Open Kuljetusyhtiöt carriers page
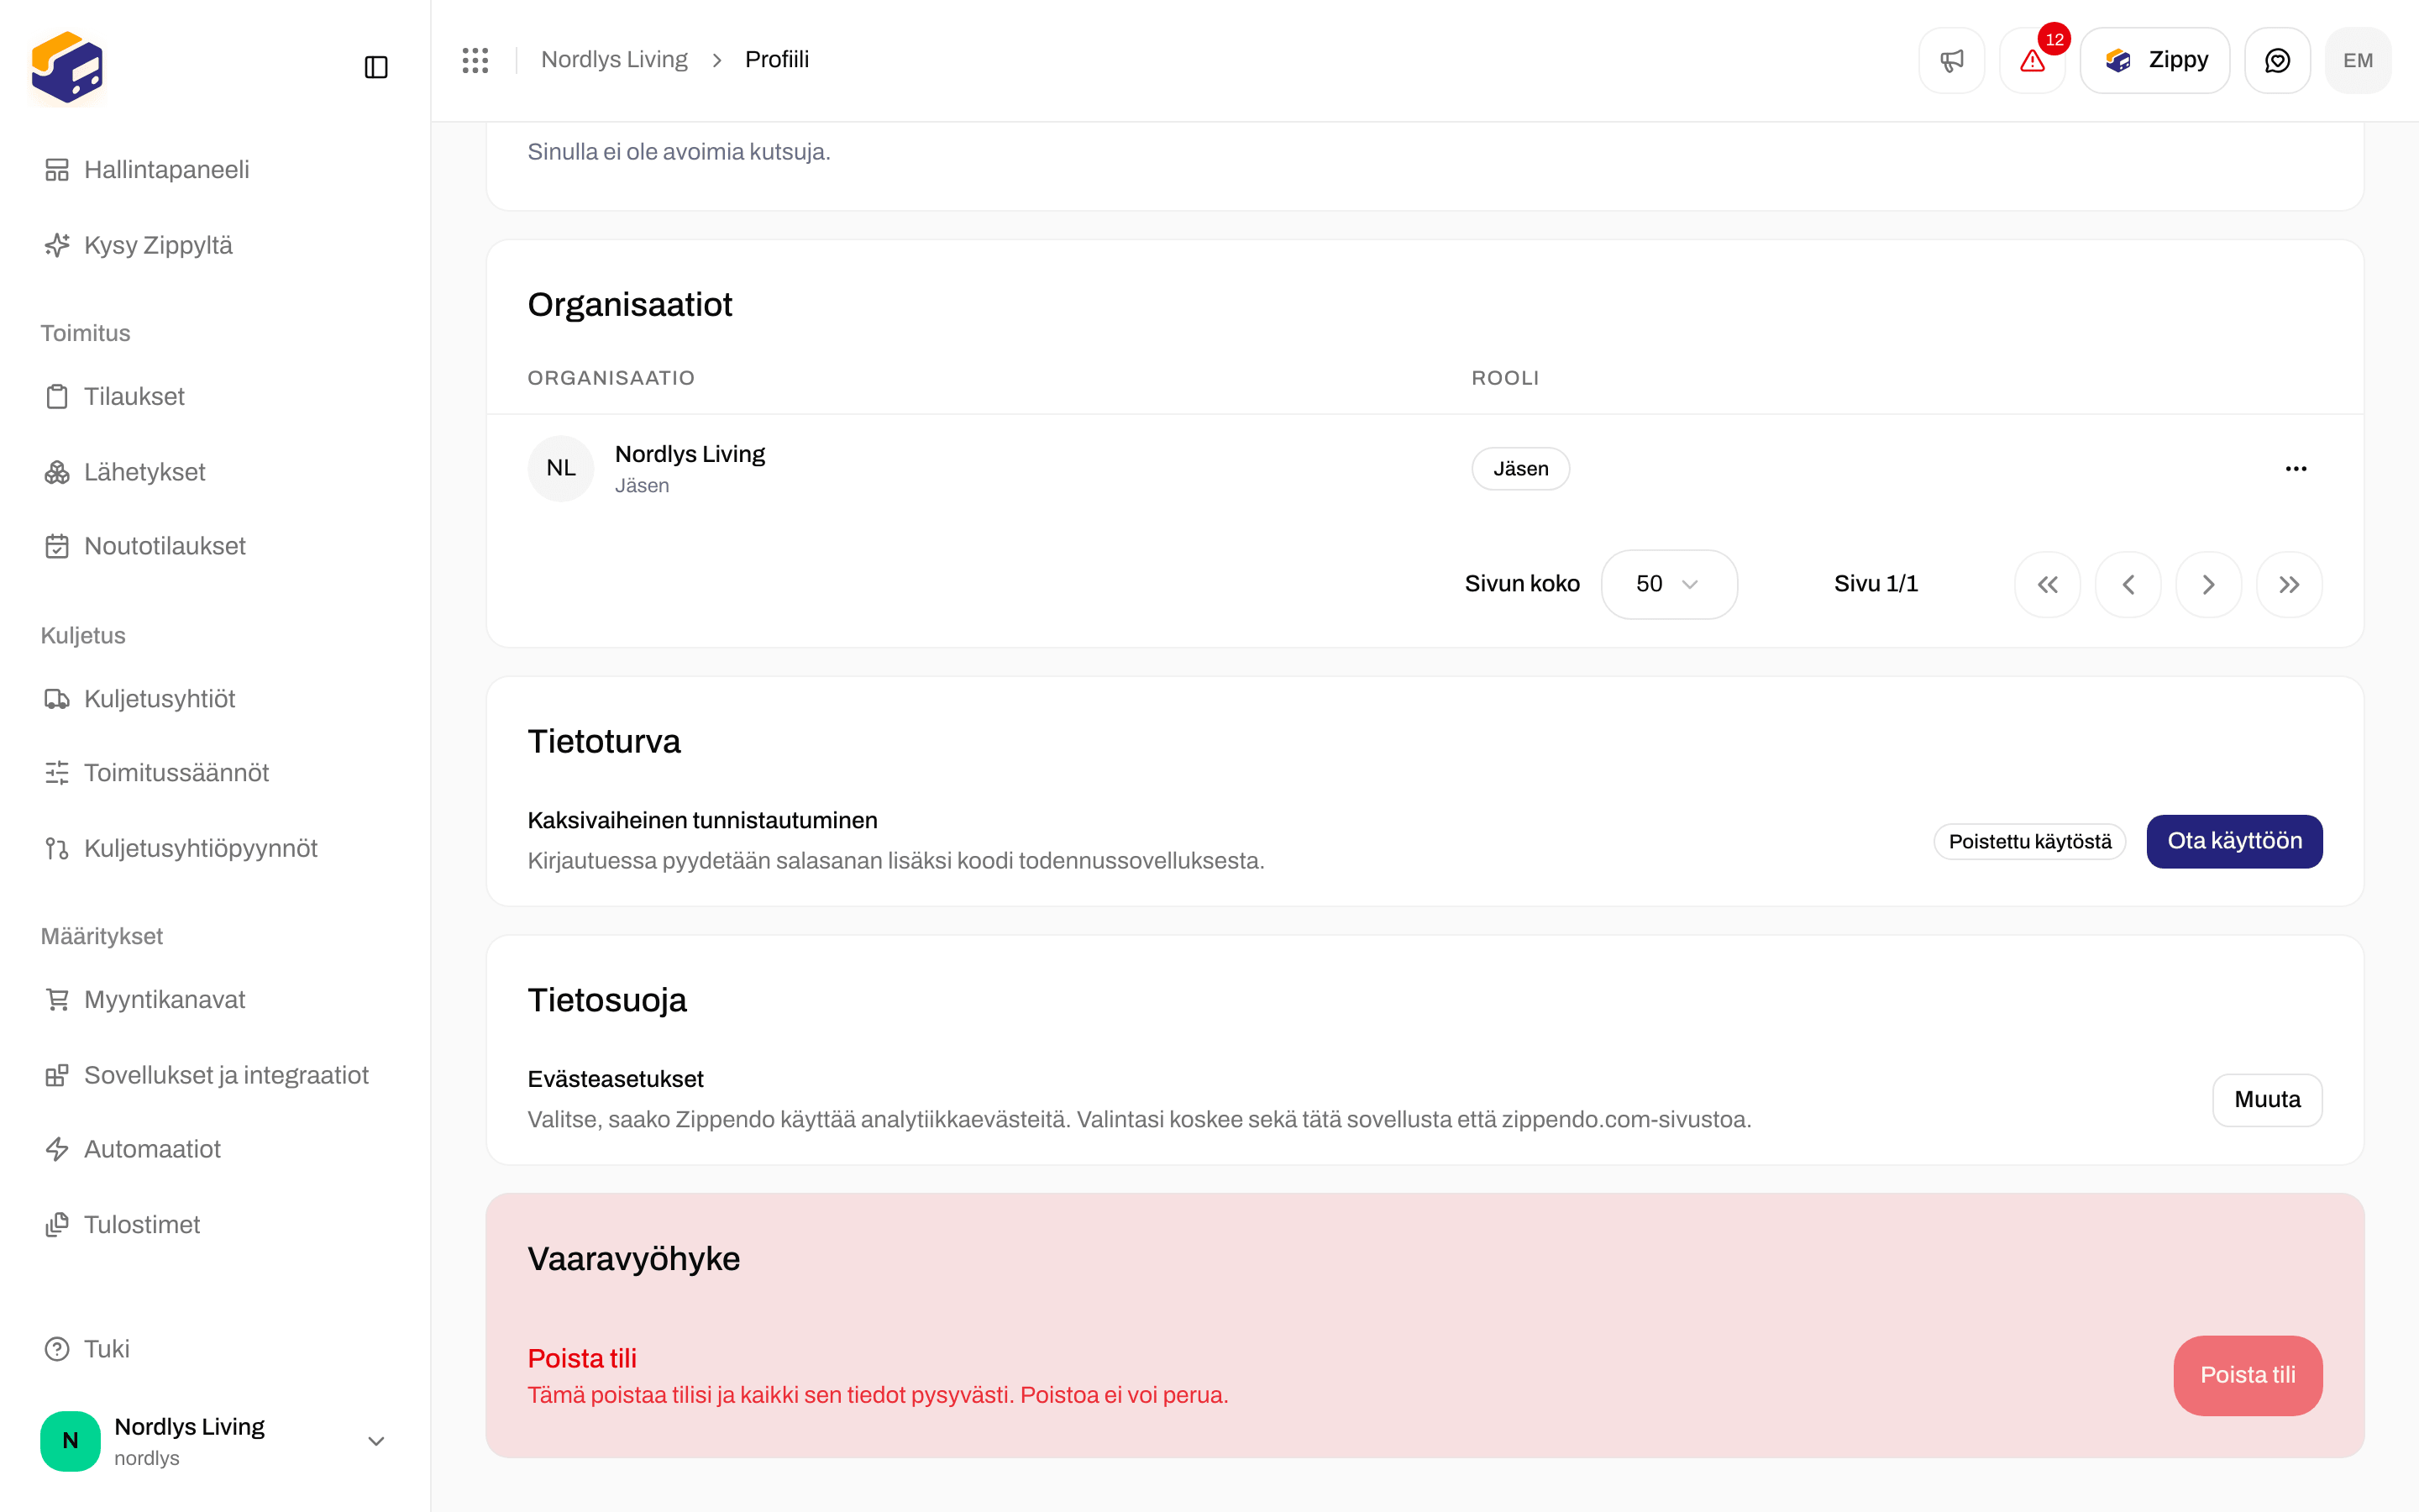Image resolution: width=2419 pixels, height=1512 pixels. [x=215, y=699]
